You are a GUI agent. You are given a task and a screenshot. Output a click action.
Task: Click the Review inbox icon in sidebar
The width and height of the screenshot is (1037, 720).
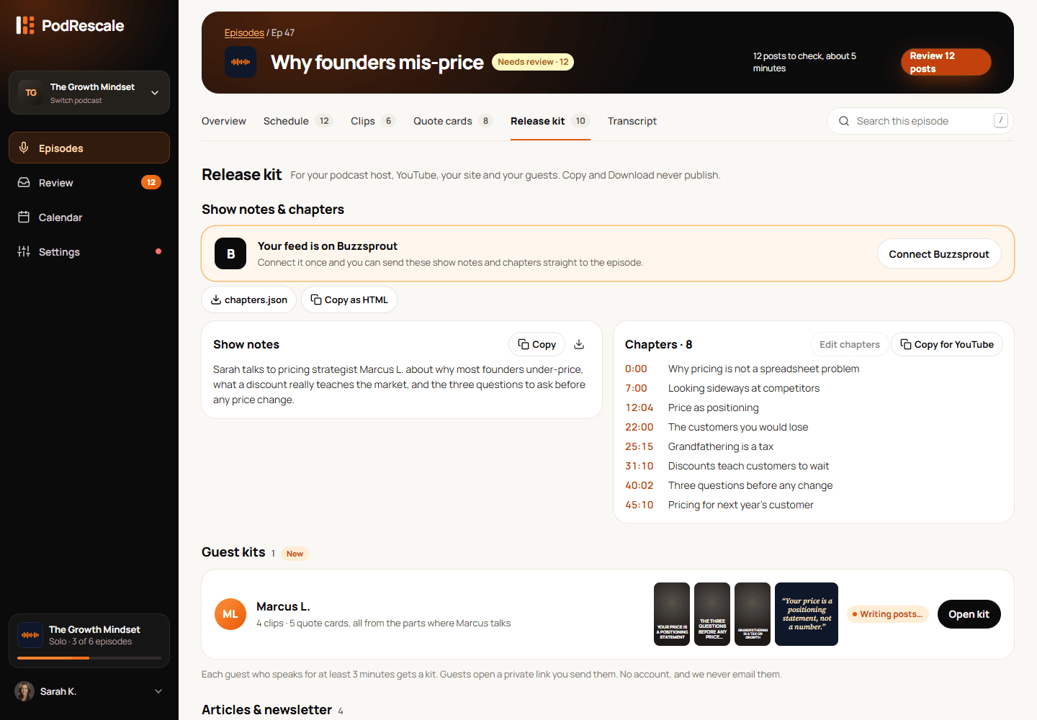[24, 183]
